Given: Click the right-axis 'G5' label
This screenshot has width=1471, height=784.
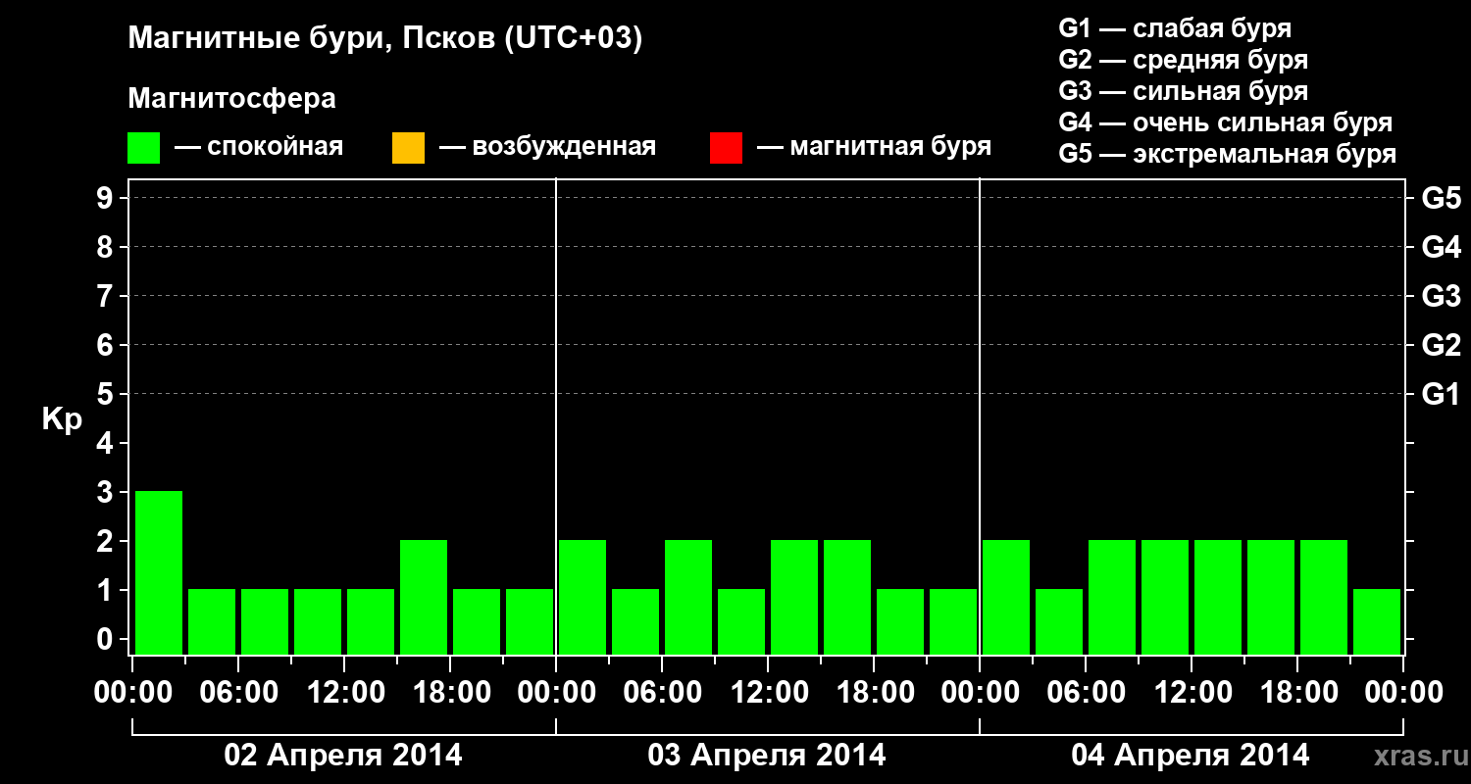Looking at the screenshot, I should click(1441, 198).
